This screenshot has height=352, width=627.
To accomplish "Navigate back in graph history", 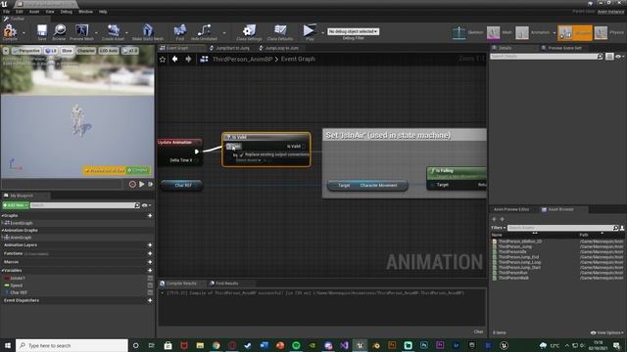I will click(174, 59).
